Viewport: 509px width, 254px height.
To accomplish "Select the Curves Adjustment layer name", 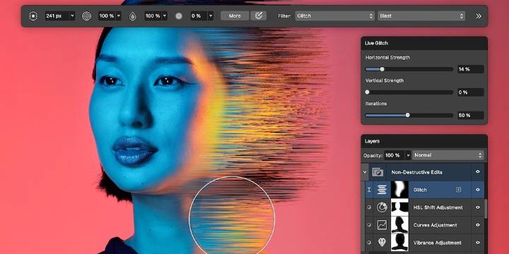I will pos(435,225).
